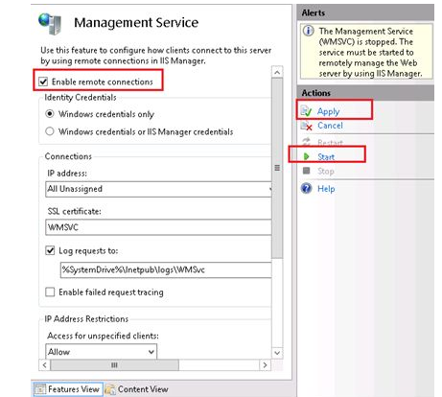
Task: Open the SSL certificate WMSVC combo box
Action: 158,227
